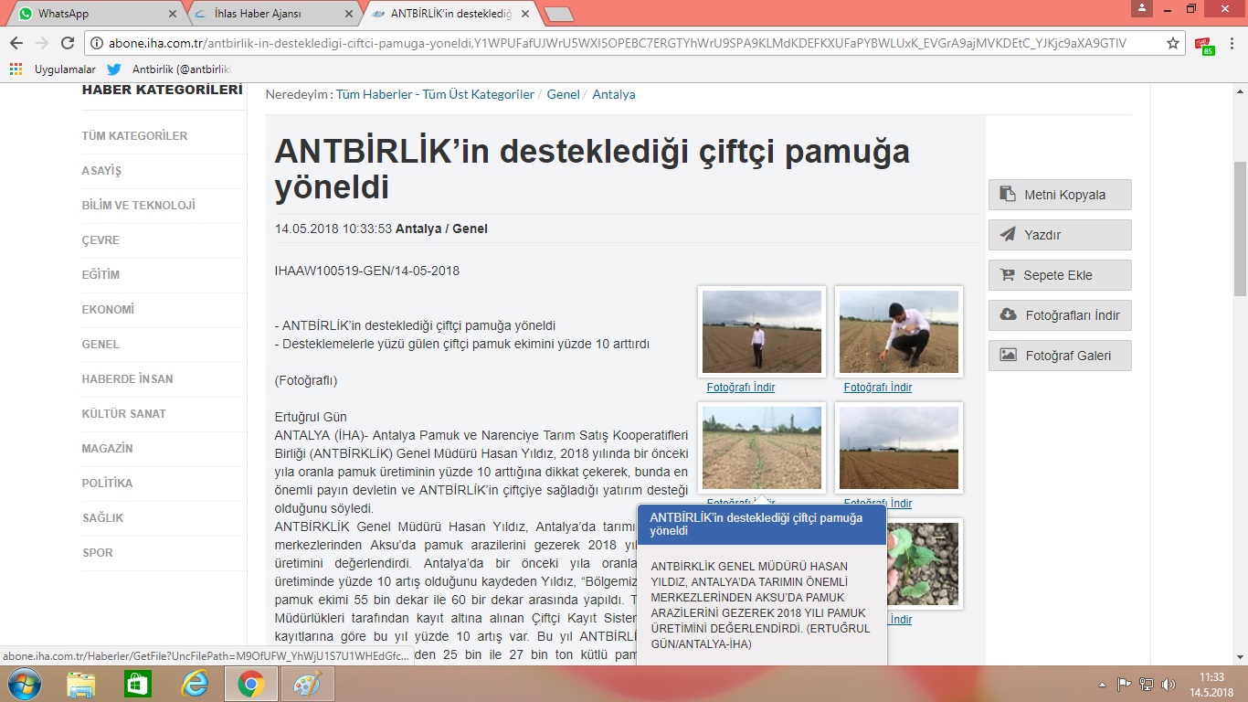The width and height of the screenshot is (1248, 702).
Task: Open the Windows Start button
Action: click(x=24, y=684)
